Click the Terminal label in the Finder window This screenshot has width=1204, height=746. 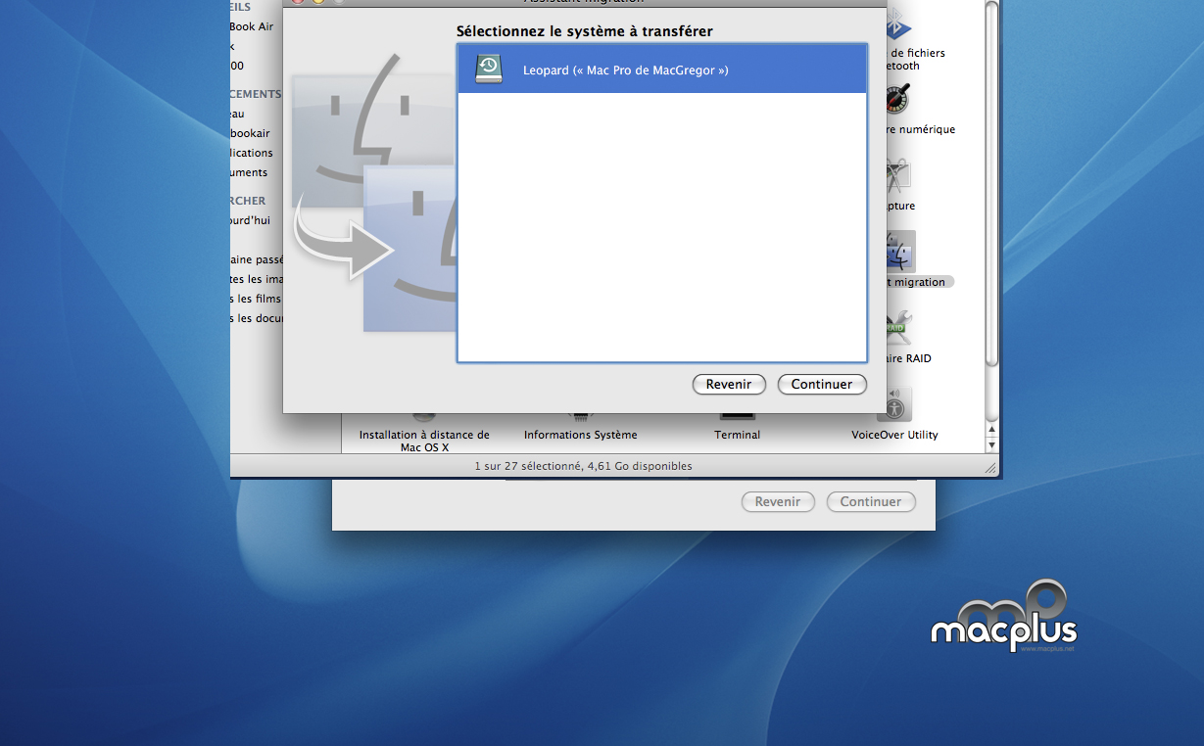click(737, 435)
